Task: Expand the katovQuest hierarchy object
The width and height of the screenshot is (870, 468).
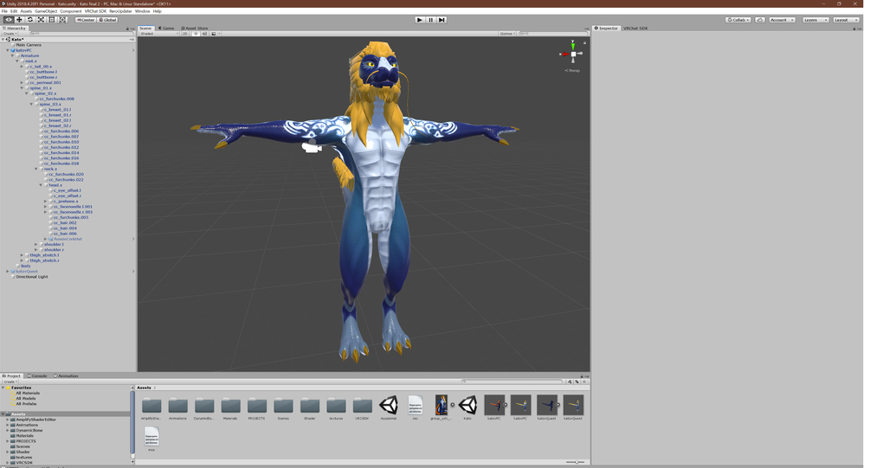Action: (x=8, y=271)
